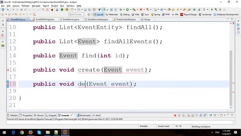Switch to Database Development perspective
This screenshot has height=136, width=241.
[x=226, y=14]
